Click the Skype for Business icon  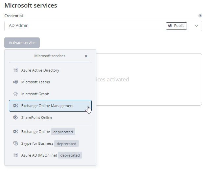tap(15, 143)
